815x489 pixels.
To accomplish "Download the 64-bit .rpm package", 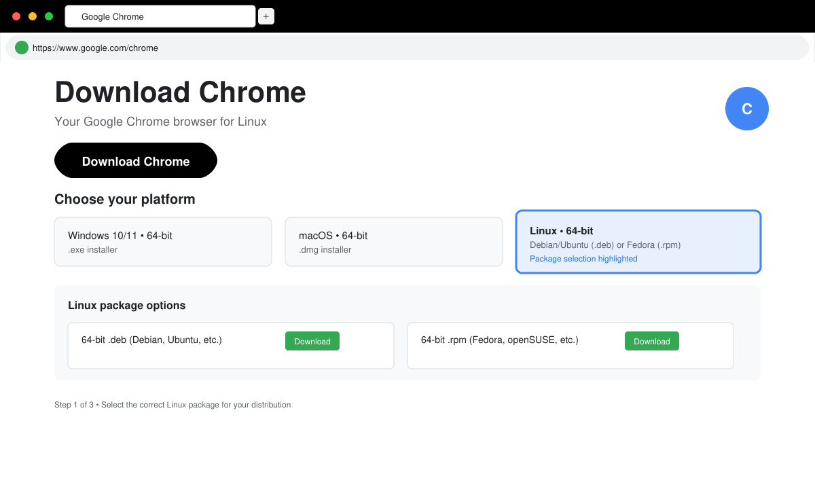I will [652, 342].
